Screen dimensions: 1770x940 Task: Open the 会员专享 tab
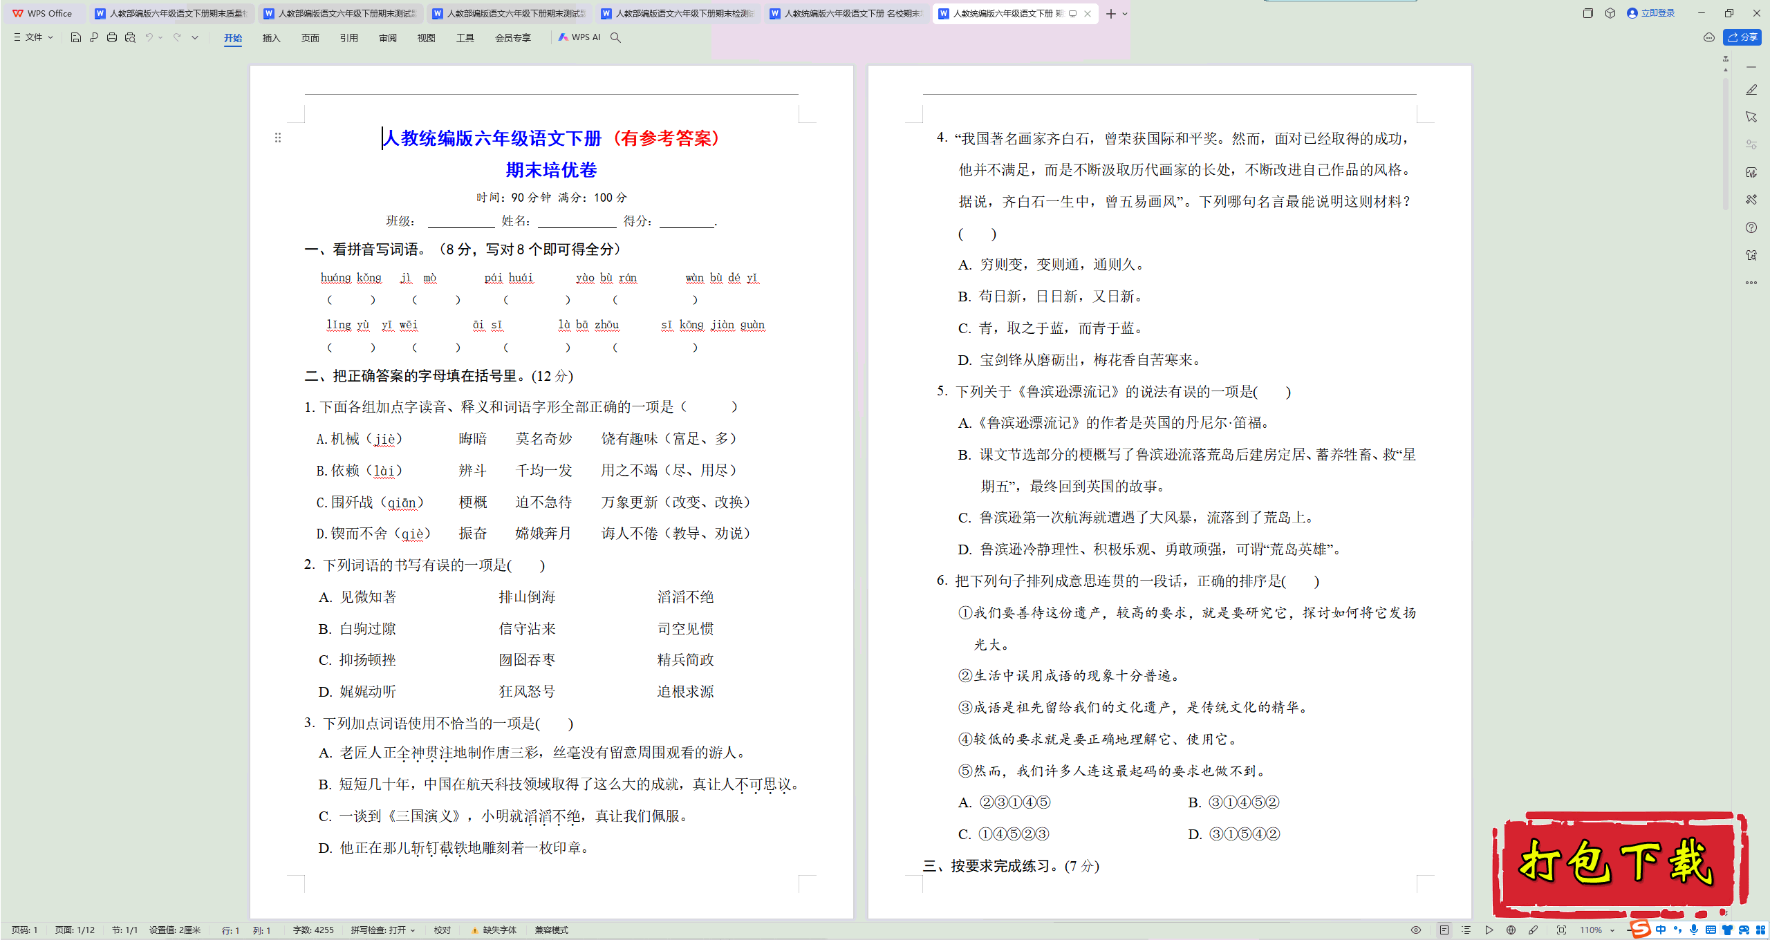click(x=512, y=38)
